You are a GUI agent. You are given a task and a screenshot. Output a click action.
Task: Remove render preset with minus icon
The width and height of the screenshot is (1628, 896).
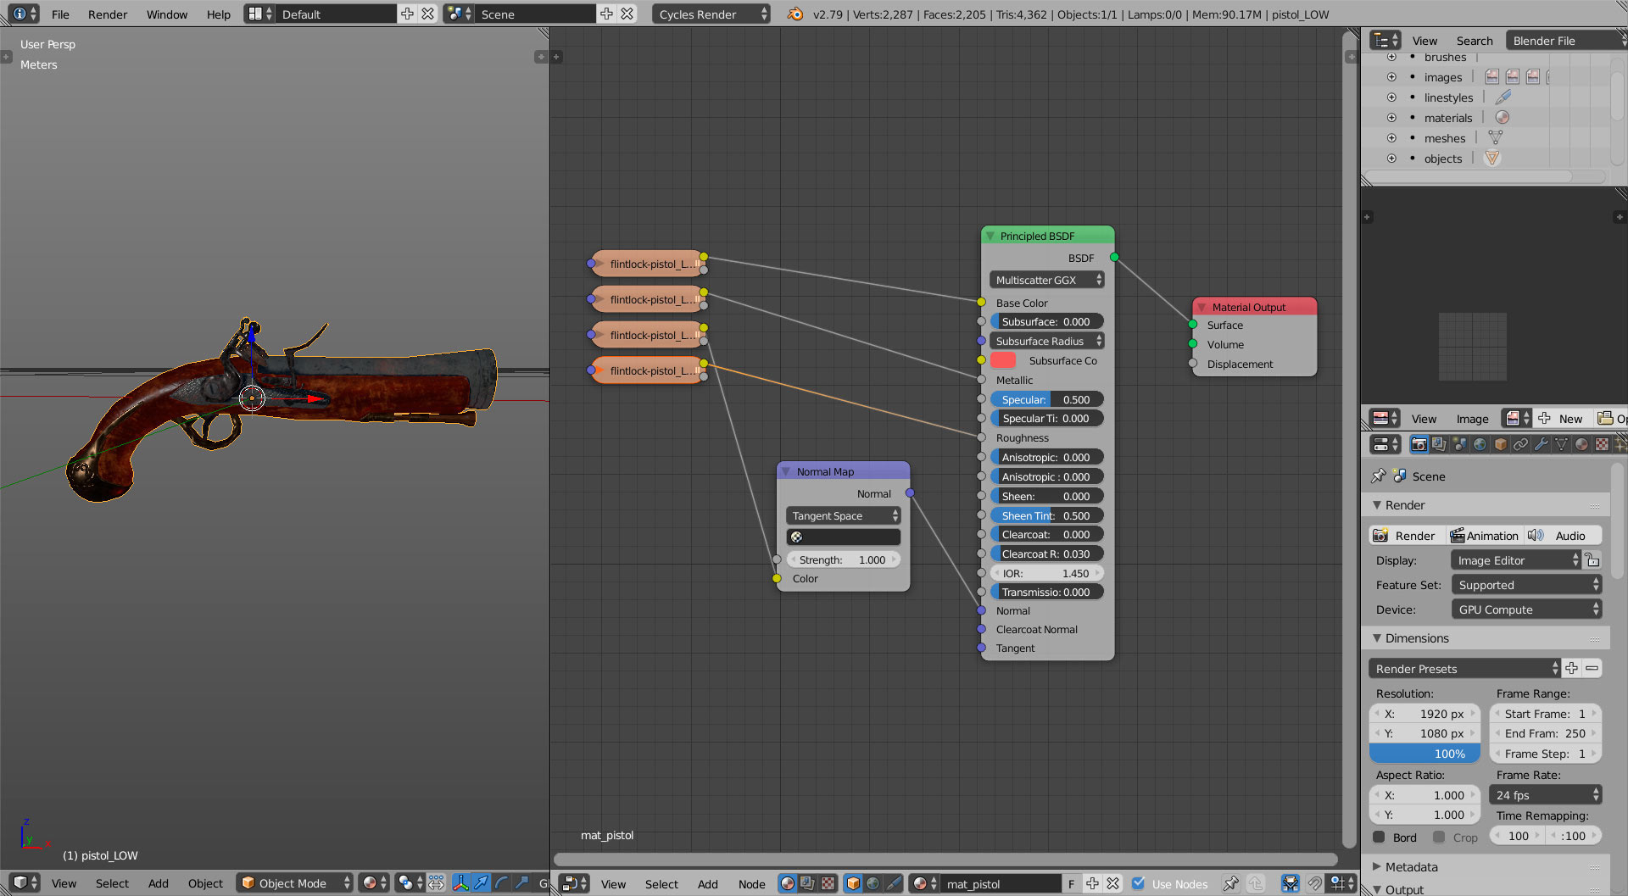(x=1592, y=668)
